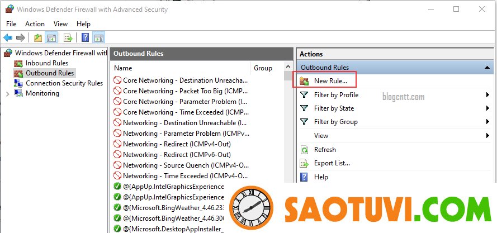This screenshot has height=233, width=497.
Task: Click the Connection Security Rules tree icon
Action: [18, 83]
